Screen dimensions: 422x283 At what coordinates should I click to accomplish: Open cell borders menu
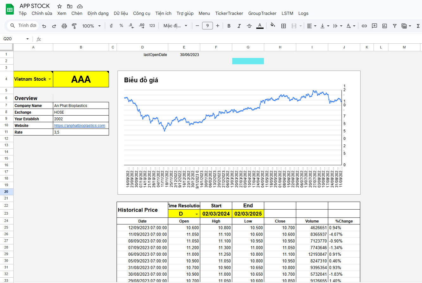[x=284, y=26]
